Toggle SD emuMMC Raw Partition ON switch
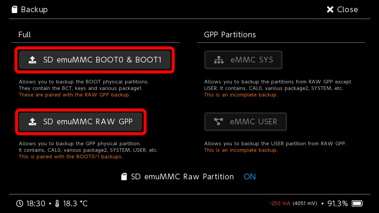Screen dimensions: 379x213 coord(250,177)
